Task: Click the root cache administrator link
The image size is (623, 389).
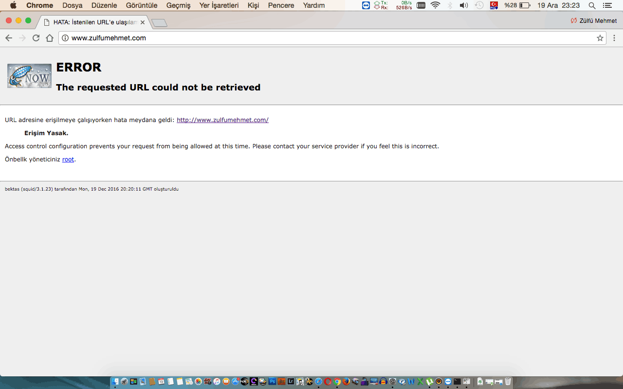Action: (x=68, y=159)
